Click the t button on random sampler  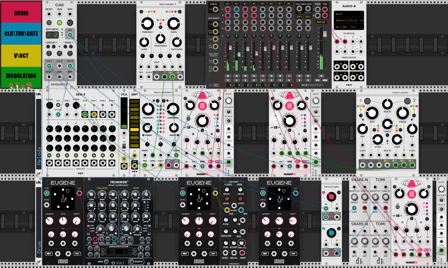pyautogui.click(x=367, y=101)
